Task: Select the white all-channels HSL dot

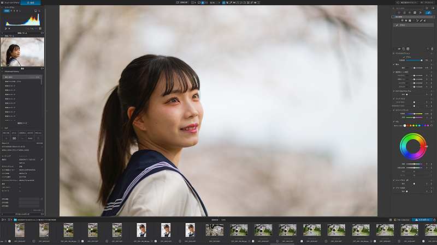Action: [x=405, y=126]
